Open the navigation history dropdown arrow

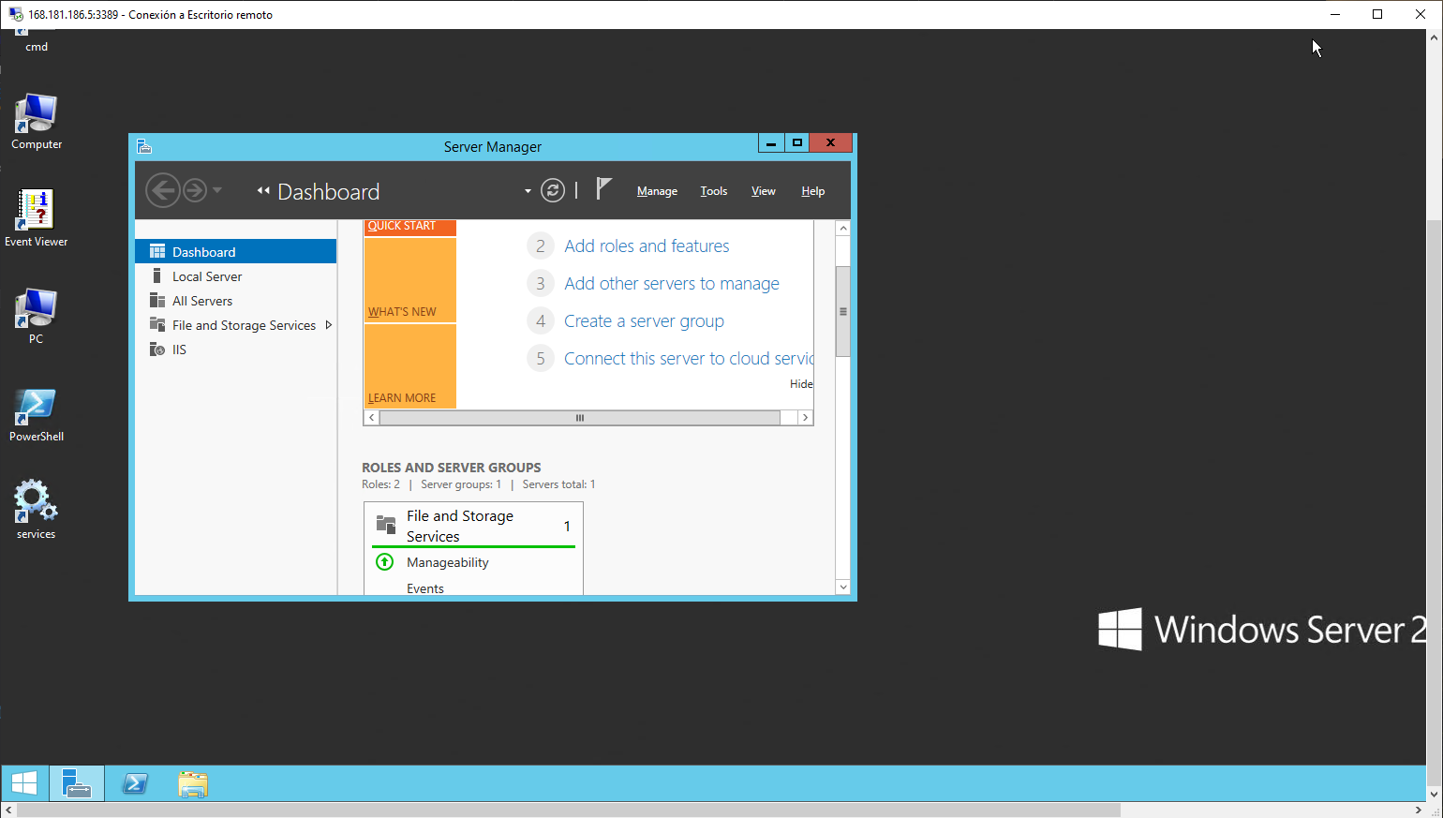(x=217, y=190)
